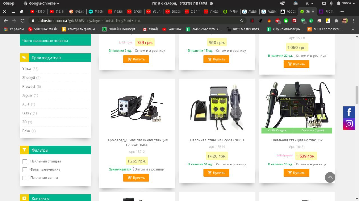Open Facebook social link on right edge

point(349,112)
